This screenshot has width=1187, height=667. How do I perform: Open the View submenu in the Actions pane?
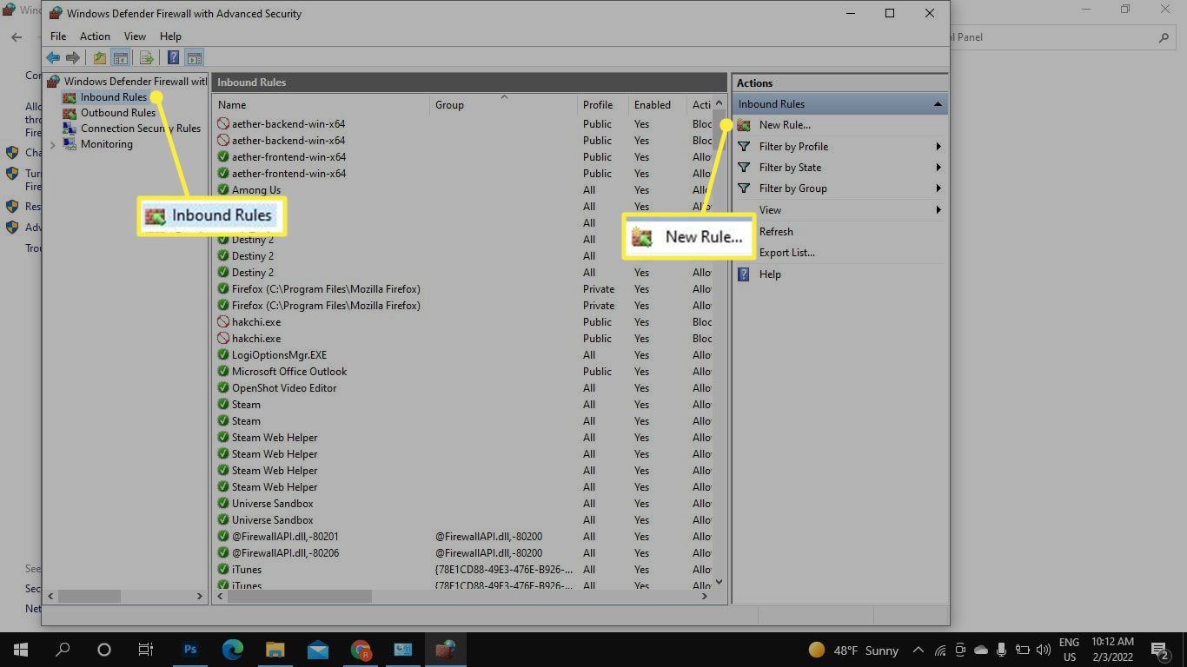pyautogui.click(x=839, y=210)
